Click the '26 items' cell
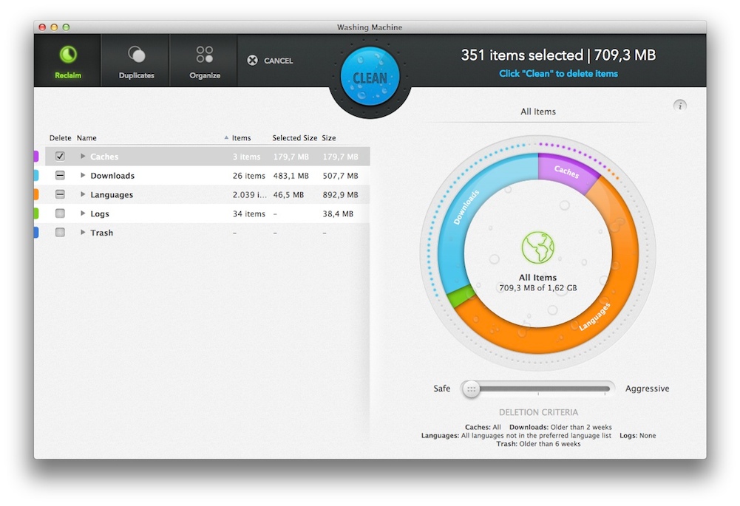The width and height of the screenshot is (740, 506). click(248, 175)
